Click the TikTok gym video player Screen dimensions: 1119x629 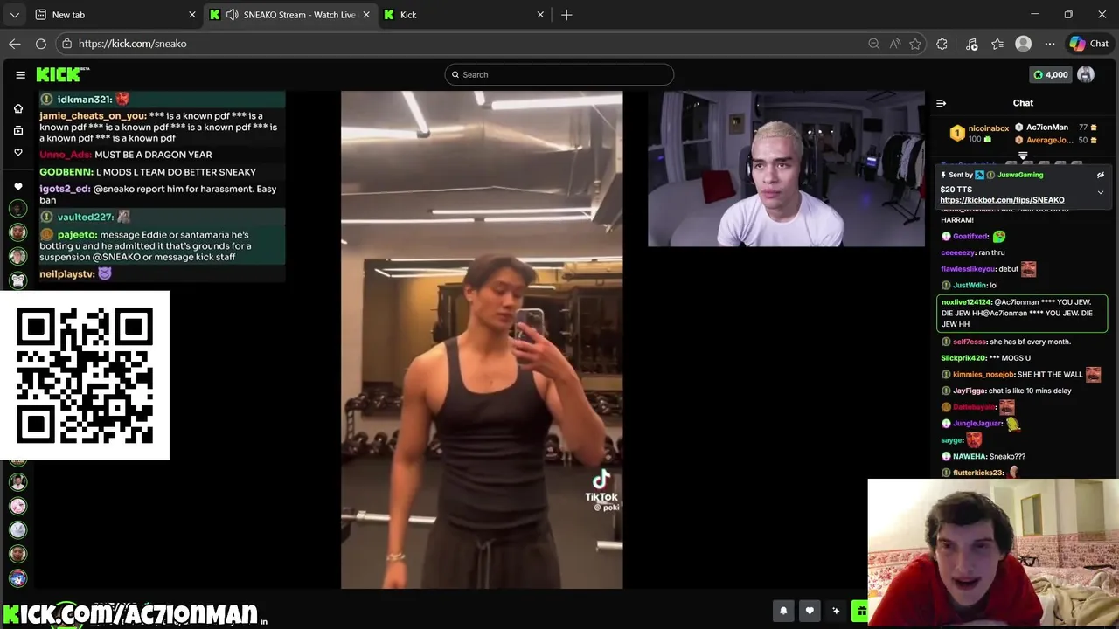(482, 340)
